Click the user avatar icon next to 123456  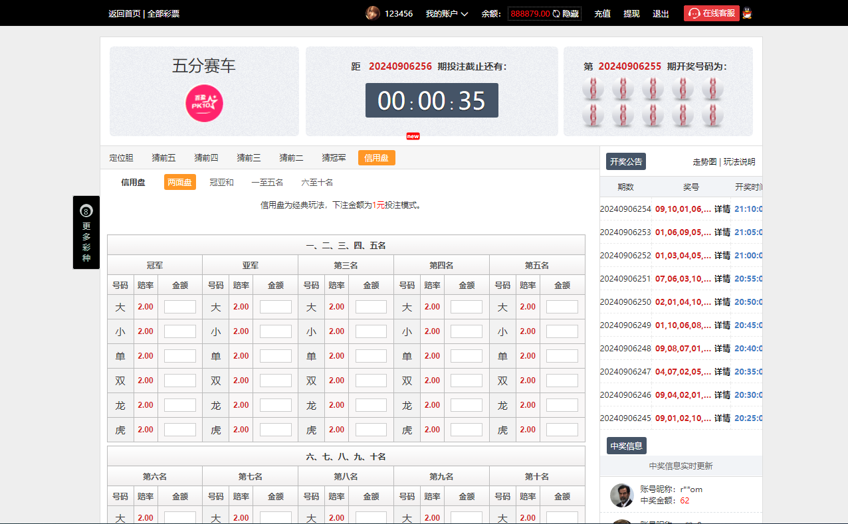373,13
